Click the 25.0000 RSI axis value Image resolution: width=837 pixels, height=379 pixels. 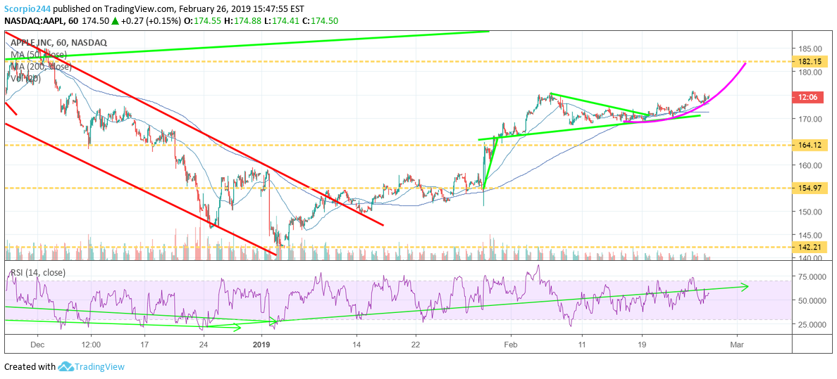(814, 324)
